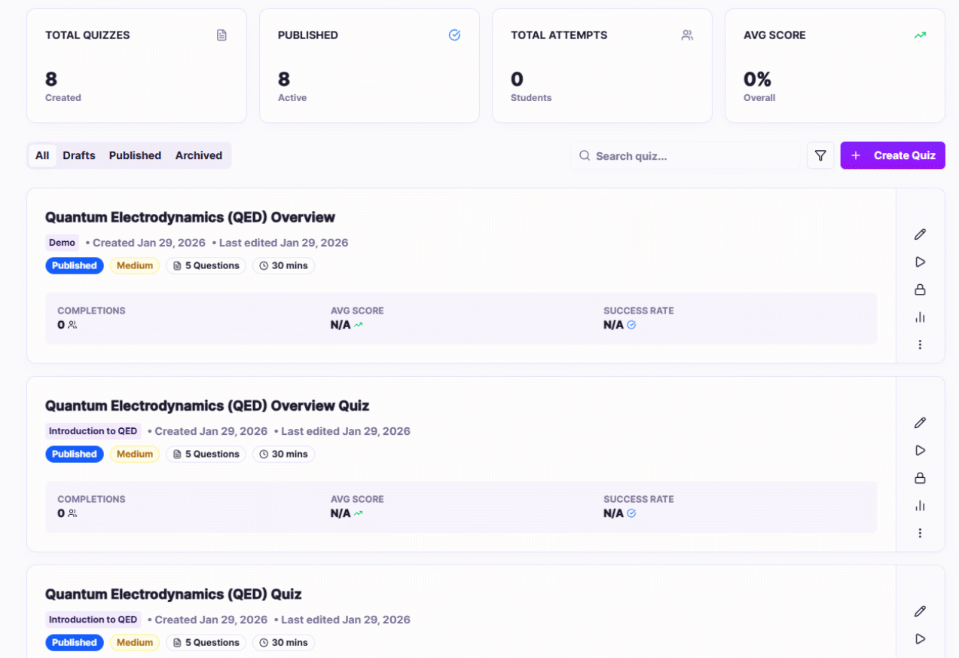Image resolution: width=959 pixels, height=658 pixels.
Task: Click the document icon on the Total Quizzes card
Action: coord(221,35)
